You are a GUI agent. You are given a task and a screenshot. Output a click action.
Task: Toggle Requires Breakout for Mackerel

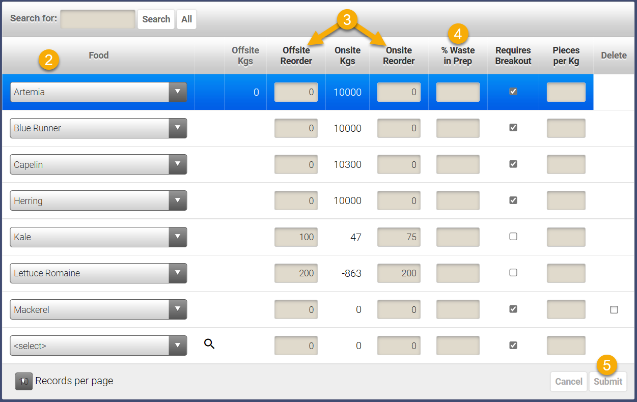[x=513, y=309]
